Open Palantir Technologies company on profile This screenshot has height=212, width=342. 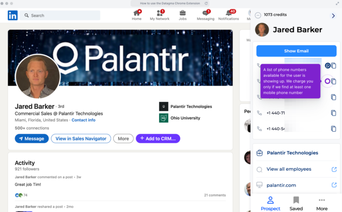pyautogui.click(x=191, y=107)
